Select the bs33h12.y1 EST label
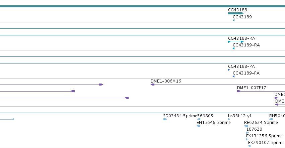 240,116
